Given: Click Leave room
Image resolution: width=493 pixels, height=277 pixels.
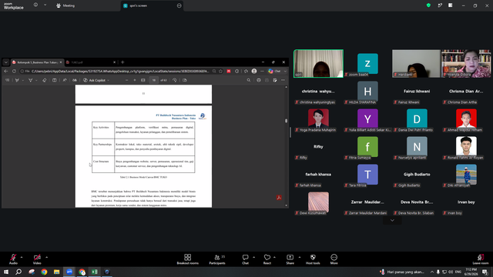Looking at the screenshot, I should pyautogui.click(x=481, y=259).
